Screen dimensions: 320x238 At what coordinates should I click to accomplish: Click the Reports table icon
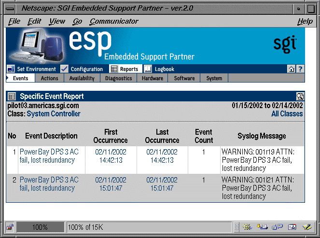pos(114,69)
